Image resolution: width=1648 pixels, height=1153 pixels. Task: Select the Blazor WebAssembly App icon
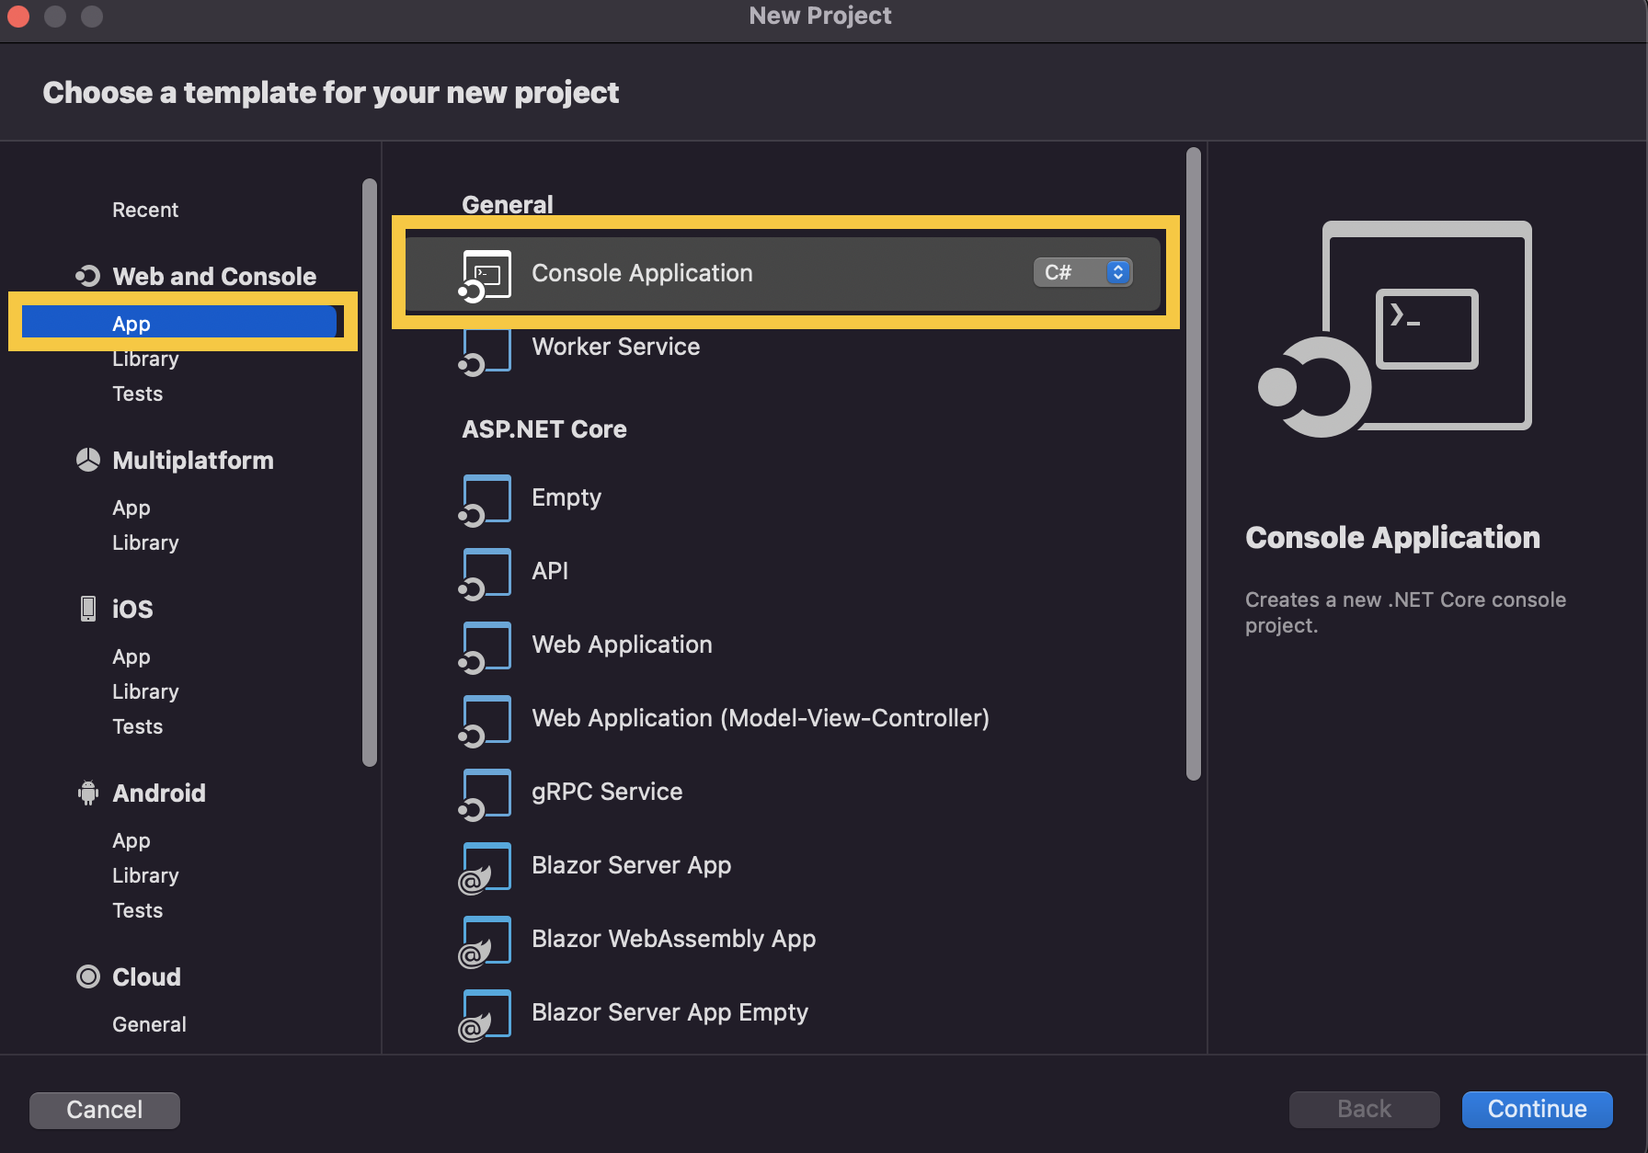(486, 941)
